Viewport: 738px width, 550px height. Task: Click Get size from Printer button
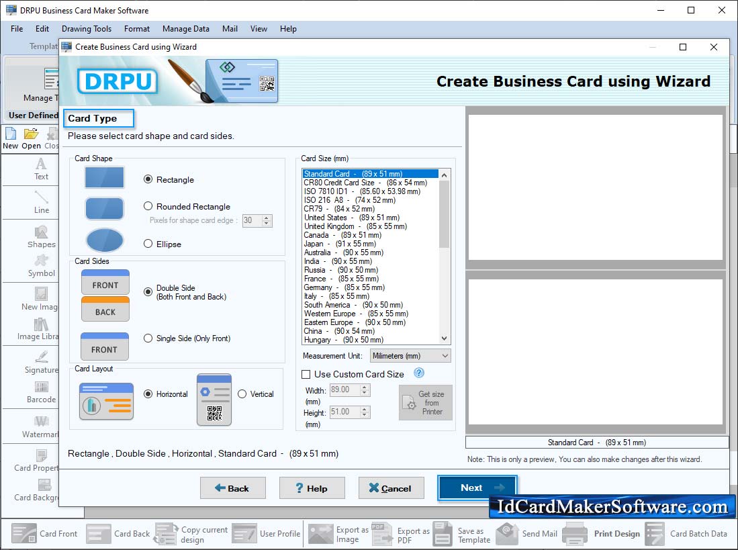pos(426,403)
